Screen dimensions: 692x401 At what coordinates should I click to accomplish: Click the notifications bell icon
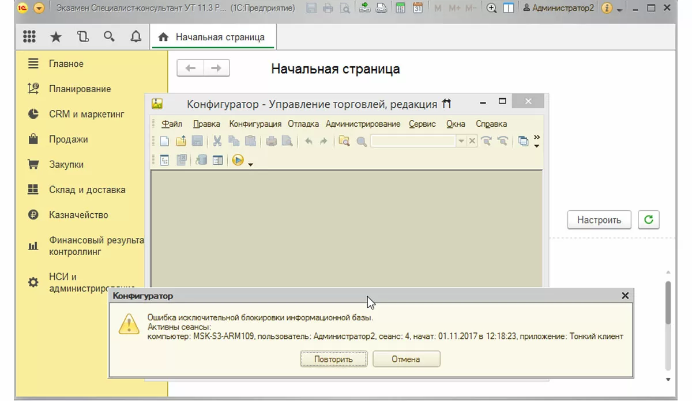(x=136, y=37)
